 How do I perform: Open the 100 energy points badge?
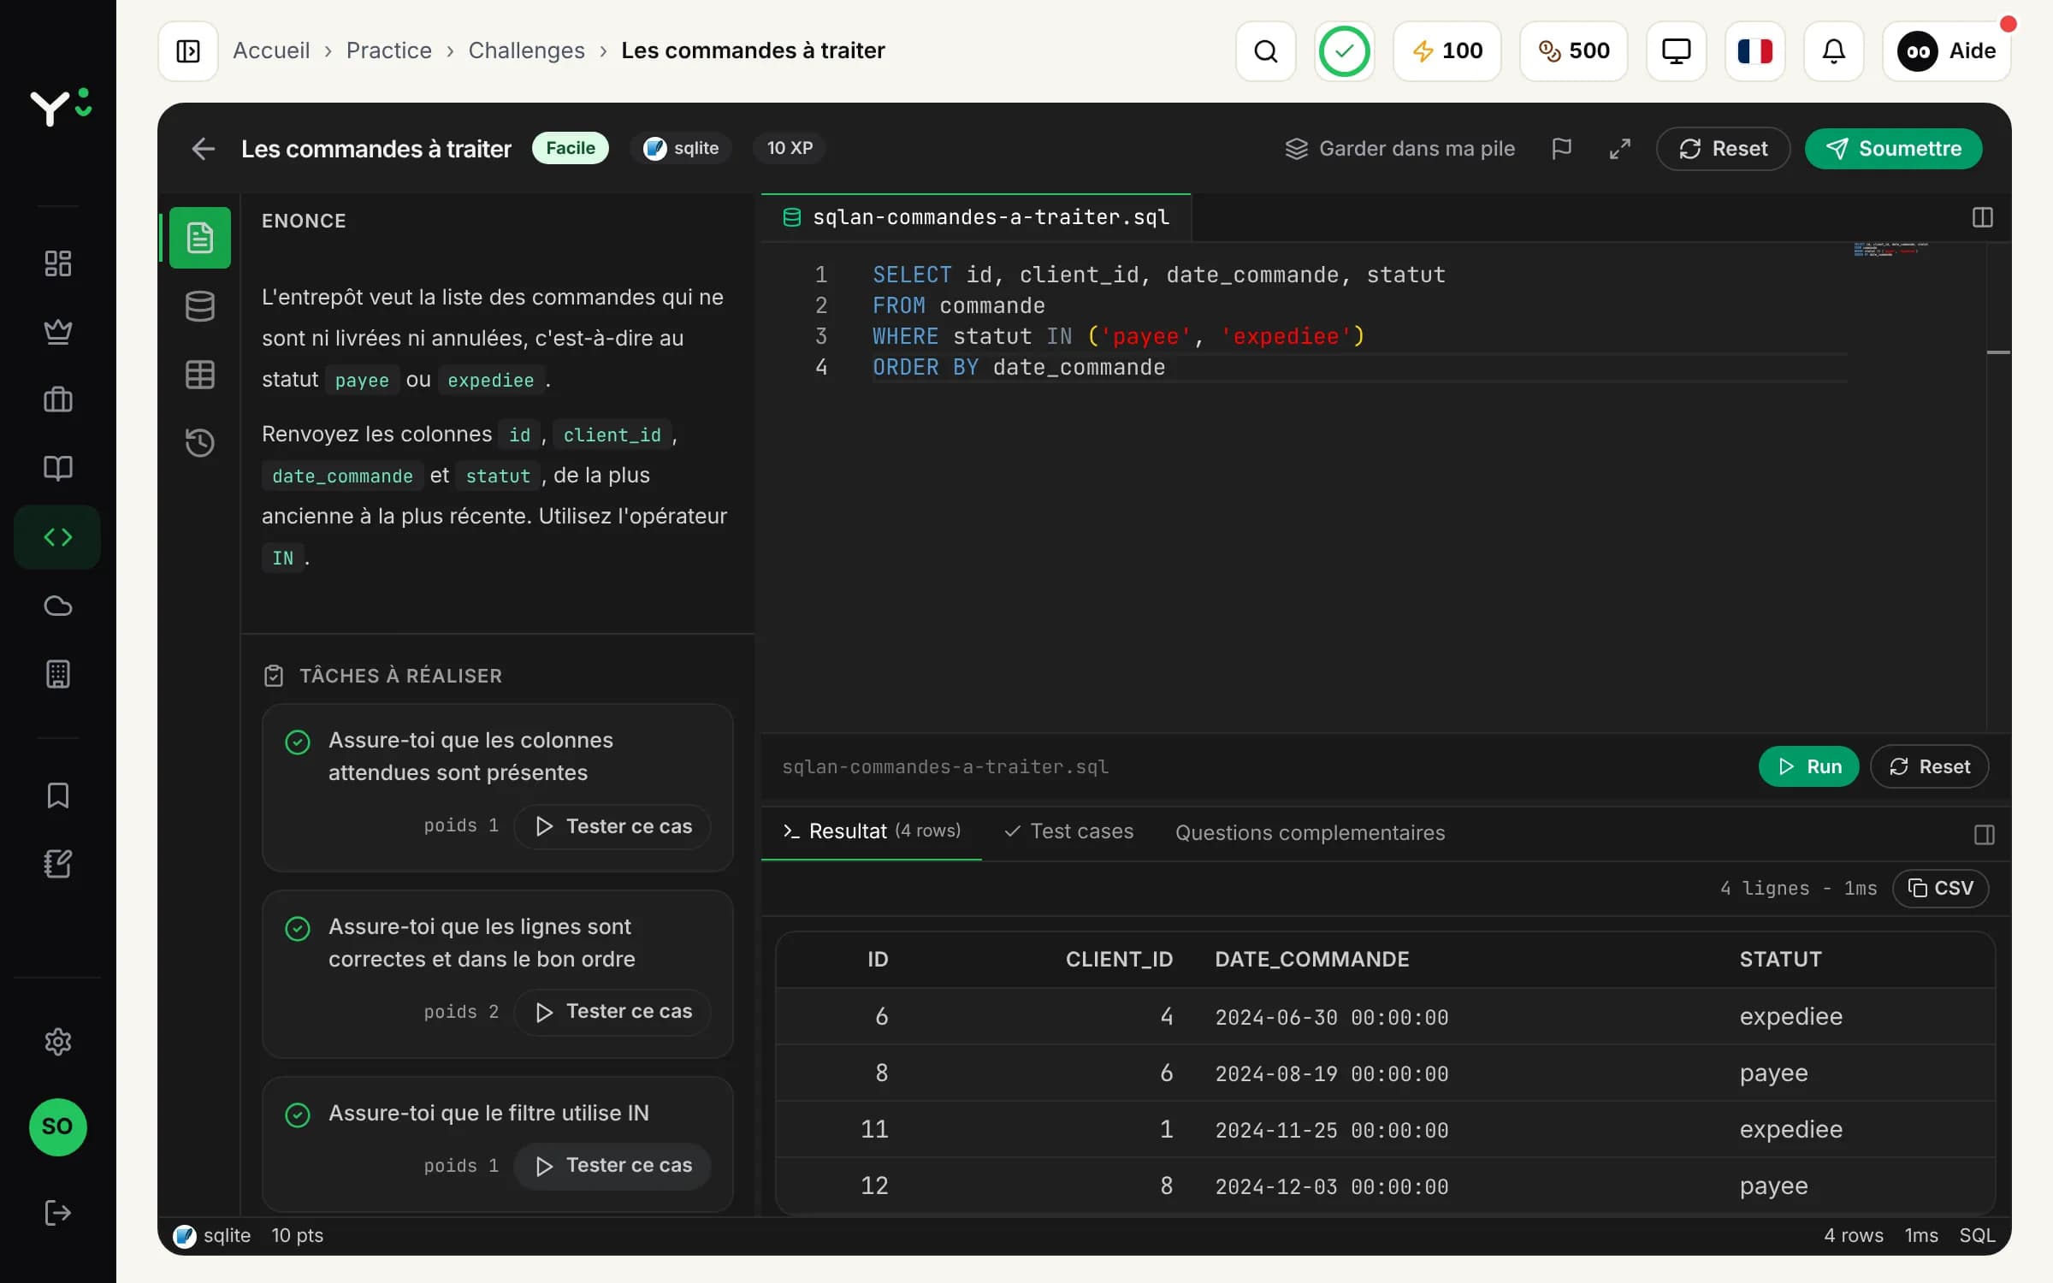pyautogui.click(x=1447, y=51)
